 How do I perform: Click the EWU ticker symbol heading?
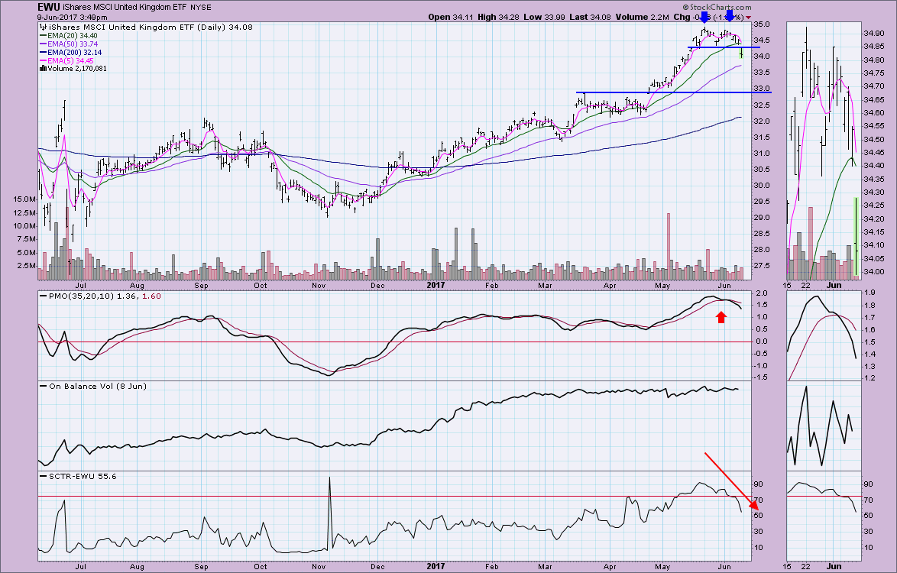(50, 6)
